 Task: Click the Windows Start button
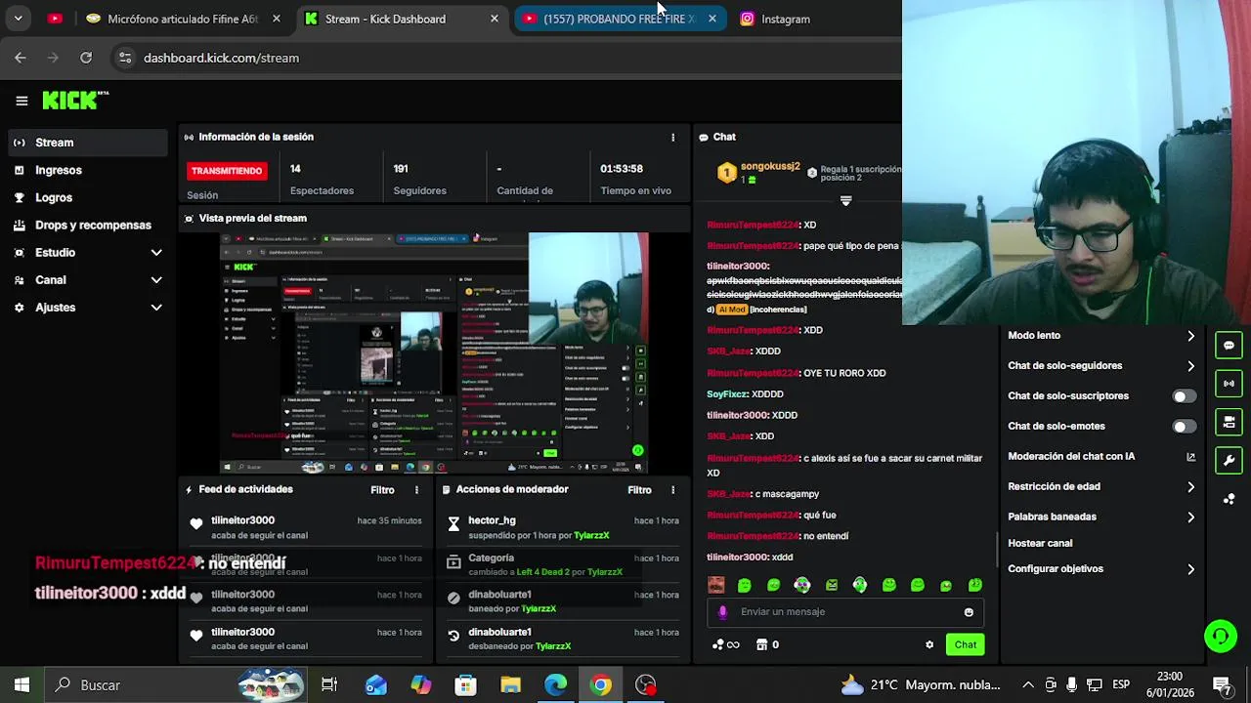coord(22,685)
